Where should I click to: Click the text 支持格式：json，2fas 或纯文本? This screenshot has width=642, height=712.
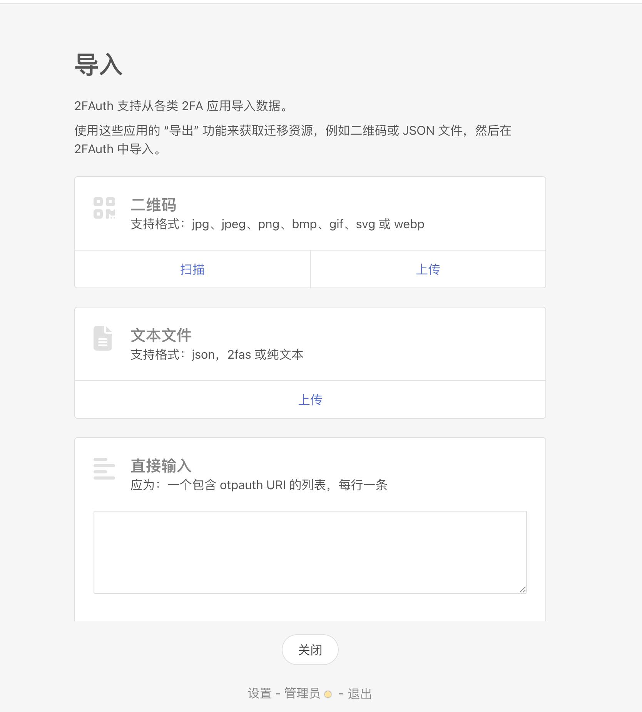point(217,354)
